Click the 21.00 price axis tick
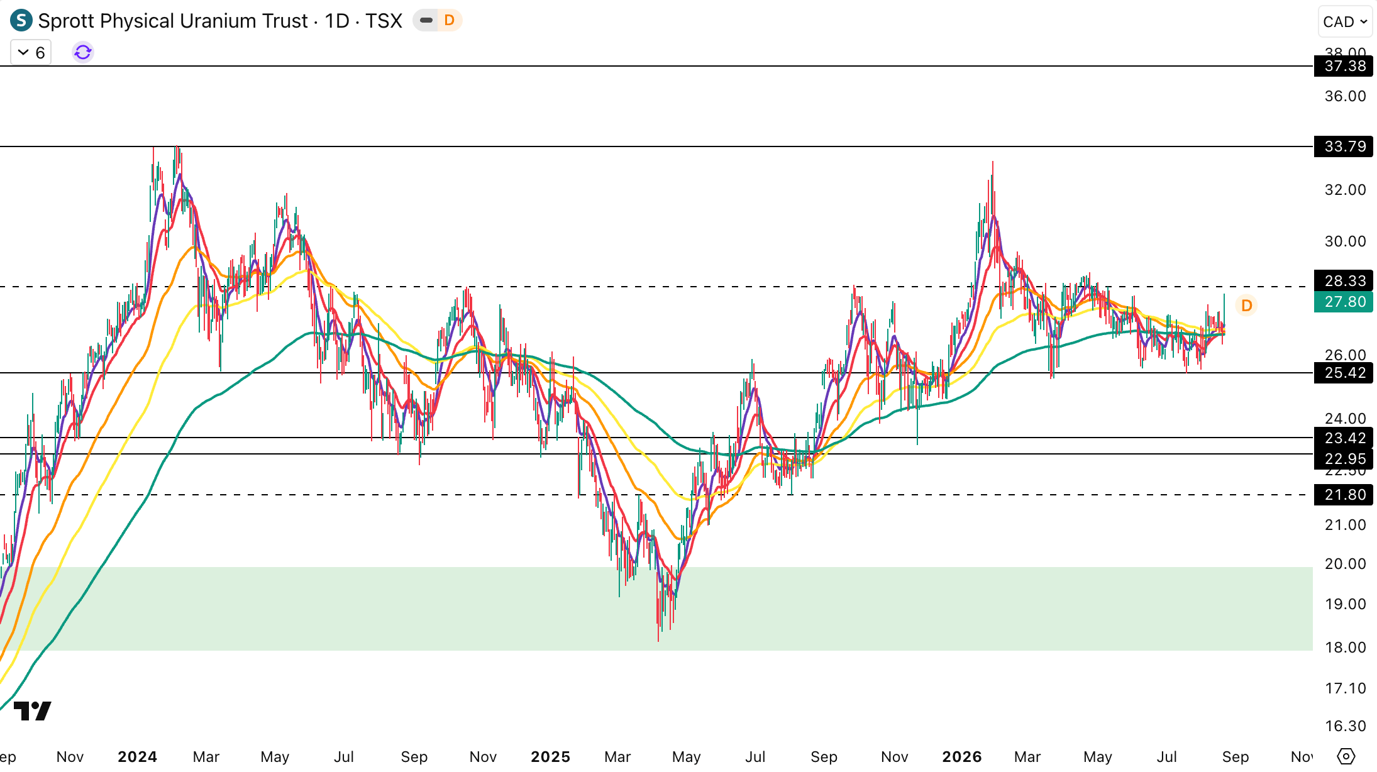Image resolution: width=1377 pixels, height=772 pixels. 1345,525
